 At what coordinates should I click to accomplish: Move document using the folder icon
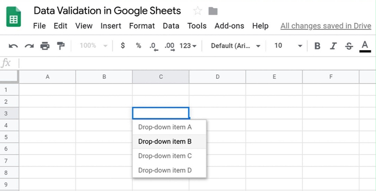(213, 11)
